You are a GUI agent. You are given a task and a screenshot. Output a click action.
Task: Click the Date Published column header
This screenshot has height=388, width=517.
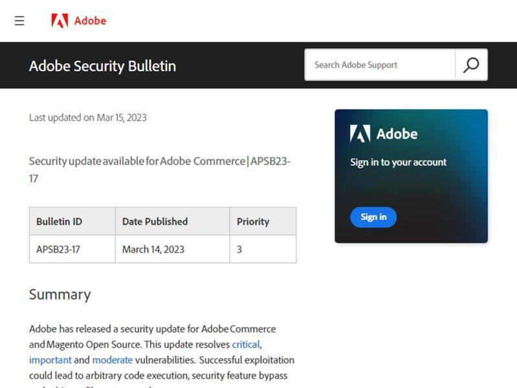(173, 222)
